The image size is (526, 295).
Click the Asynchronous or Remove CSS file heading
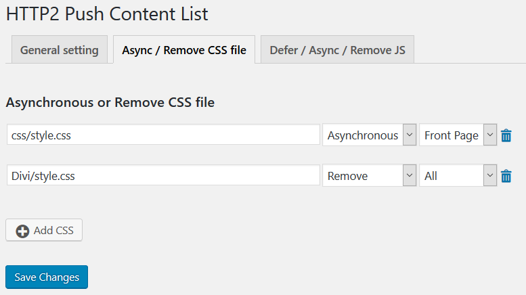110,103
